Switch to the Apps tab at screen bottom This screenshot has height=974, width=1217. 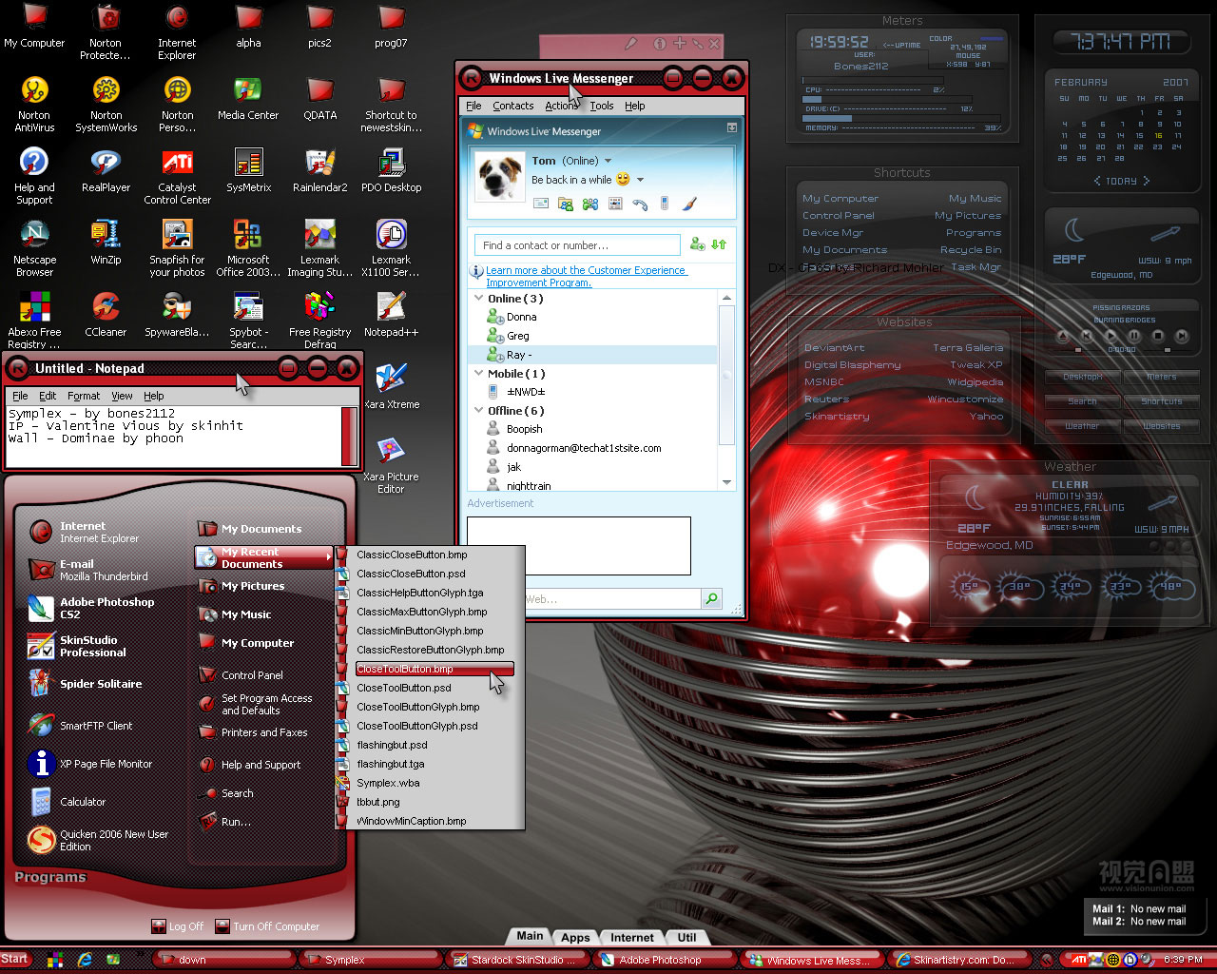click(575, 937)
